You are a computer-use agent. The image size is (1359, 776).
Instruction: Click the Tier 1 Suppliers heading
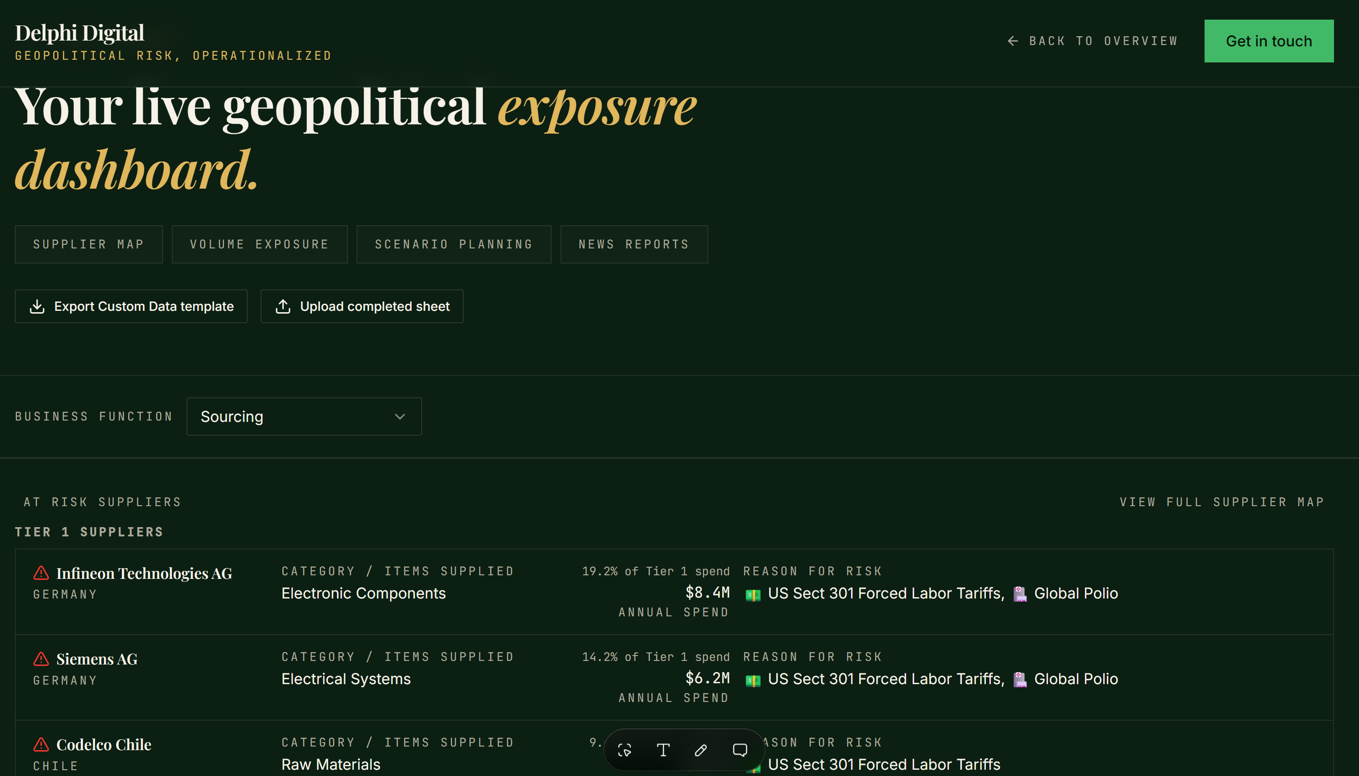pos(89,532)
